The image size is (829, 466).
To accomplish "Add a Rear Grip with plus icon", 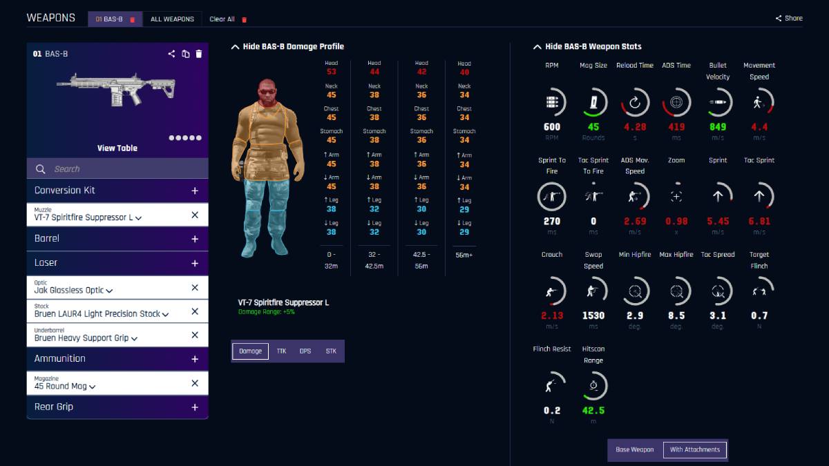I will pos(194,407).
